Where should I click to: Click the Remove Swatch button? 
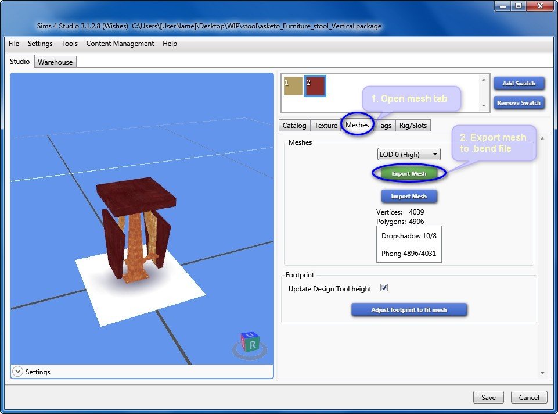click(x=519, y=102)
